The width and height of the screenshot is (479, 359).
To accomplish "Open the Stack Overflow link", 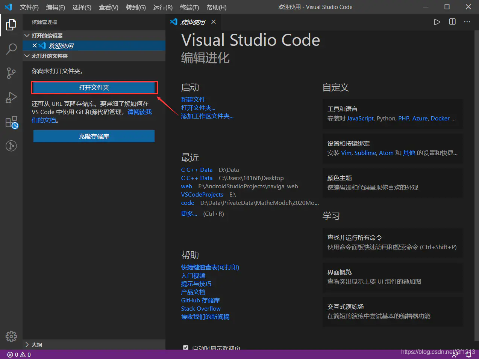I will tap(201, 308).
